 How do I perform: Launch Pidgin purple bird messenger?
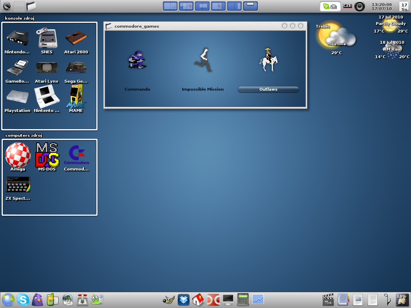pyautogui.click(x=38, y=300)
